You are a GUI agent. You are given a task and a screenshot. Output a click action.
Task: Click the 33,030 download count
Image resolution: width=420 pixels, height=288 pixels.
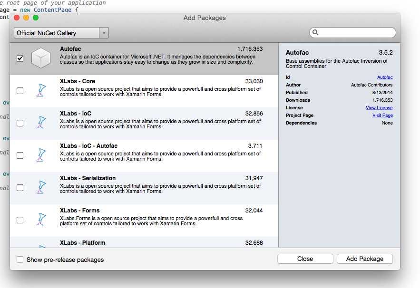(254, 81)
